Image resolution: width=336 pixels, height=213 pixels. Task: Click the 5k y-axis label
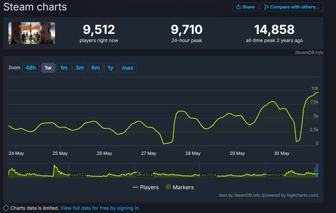pos(316,116)
